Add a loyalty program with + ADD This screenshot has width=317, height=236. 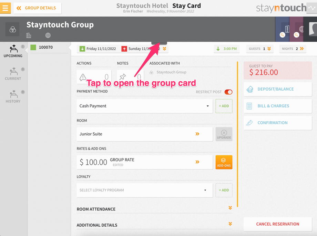(224, 190)
